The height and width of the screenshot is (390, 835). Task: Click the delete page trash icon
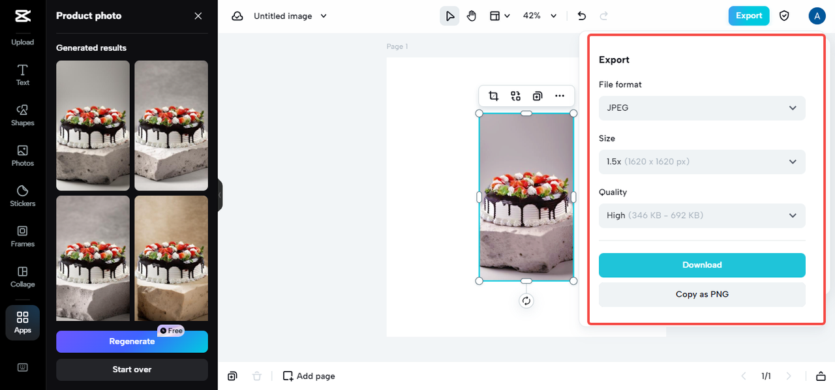click(x=257, y=376)
